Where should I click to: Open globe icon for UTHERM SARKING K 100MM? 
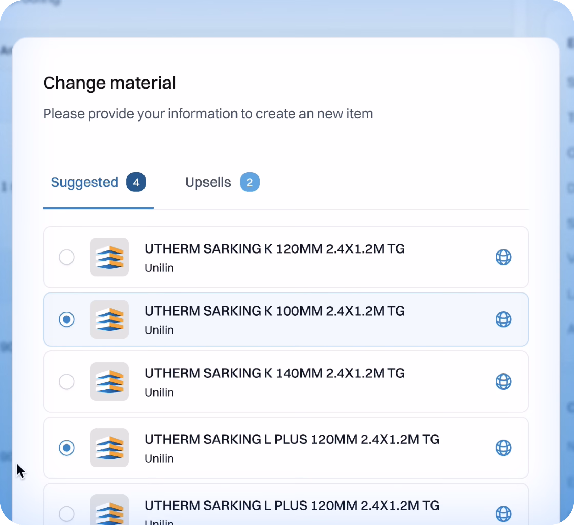point(503,319)
